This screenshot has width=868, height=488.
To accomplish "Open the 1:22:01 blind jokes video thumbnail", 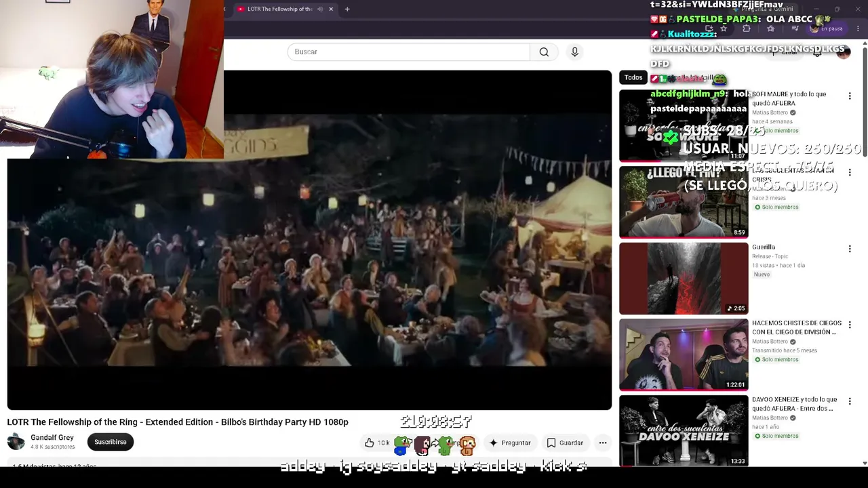I will click(x=684, y=354).
